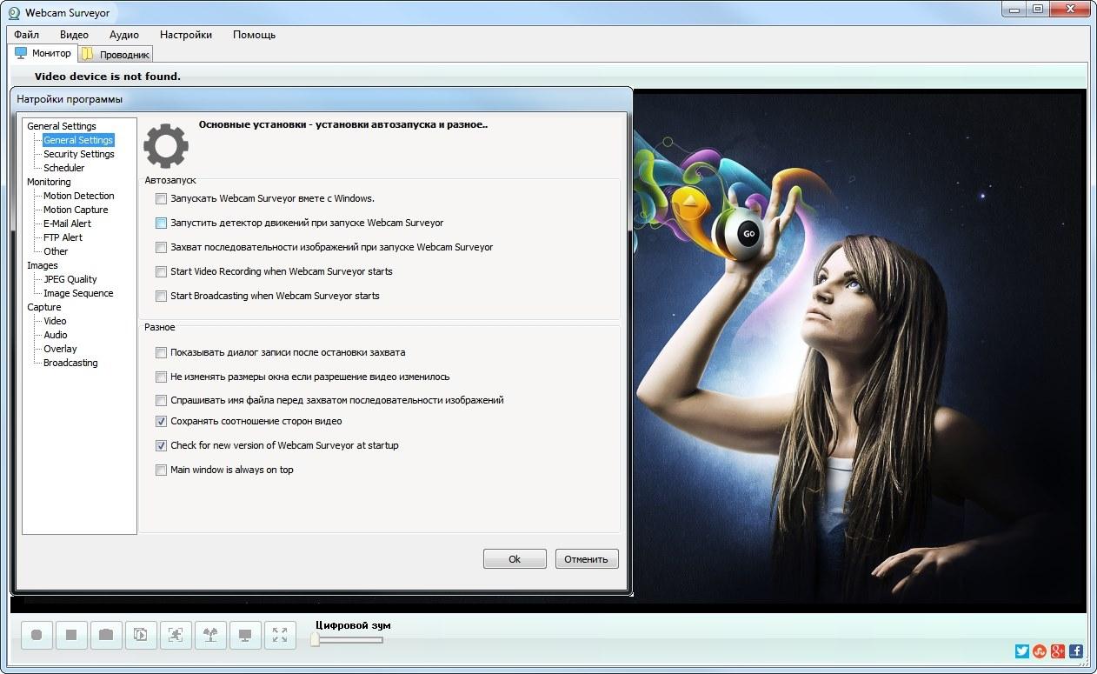This screenshot has width=1097, height=674.
Task: Enable Start Video Recording when Webcam Surveyor starts
Action: coord(161,271)
